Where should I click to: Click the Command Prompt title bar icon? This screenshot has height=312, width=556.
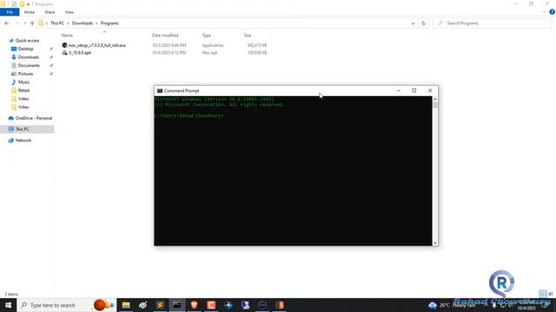coord(160,91)
